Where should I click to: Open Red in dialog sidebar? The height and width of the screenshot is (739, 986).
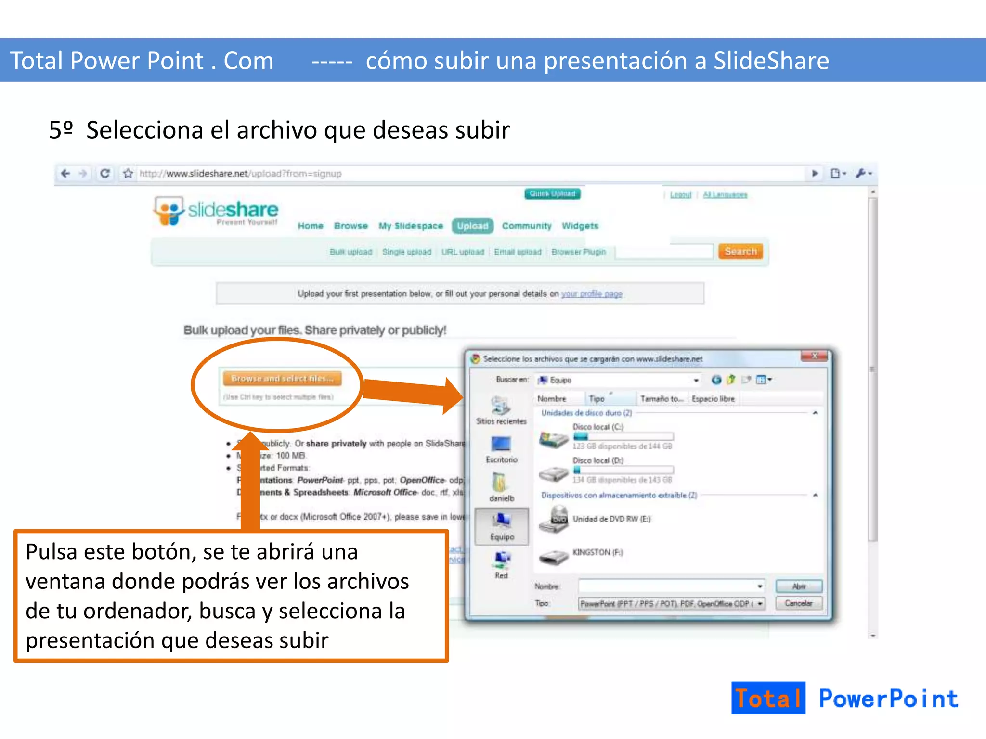[502, 565]
